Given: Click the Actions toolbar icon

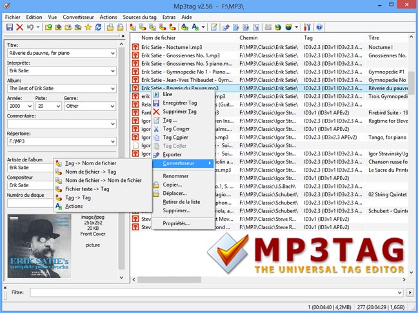Looking at the screenshot, I should pyautogui.click(x=184, y=27).
